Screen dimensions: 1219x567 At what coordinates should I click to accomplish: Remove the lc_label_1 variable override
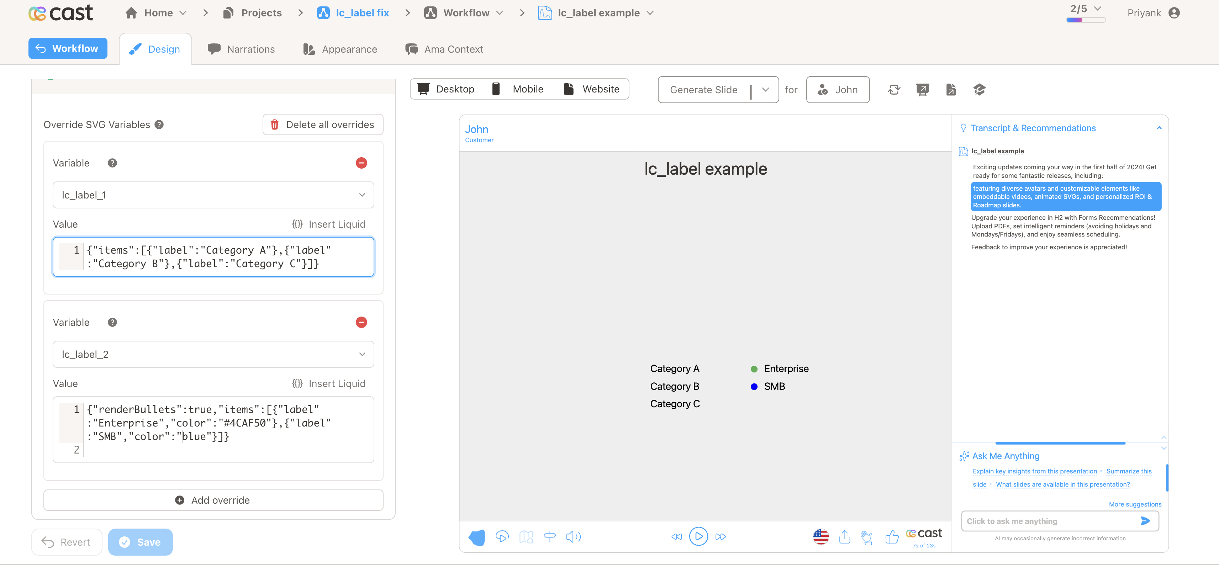coord(361,163)
